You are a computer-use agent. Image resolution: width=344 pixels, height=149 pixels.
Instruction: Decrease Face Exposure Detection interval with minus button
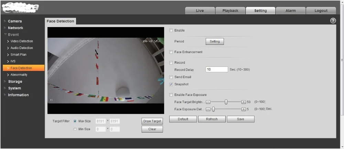(x=208, y=109)
